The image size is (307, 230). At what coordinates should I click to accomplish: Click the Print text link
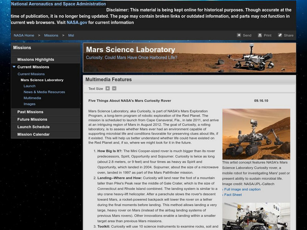pos(267,35)
